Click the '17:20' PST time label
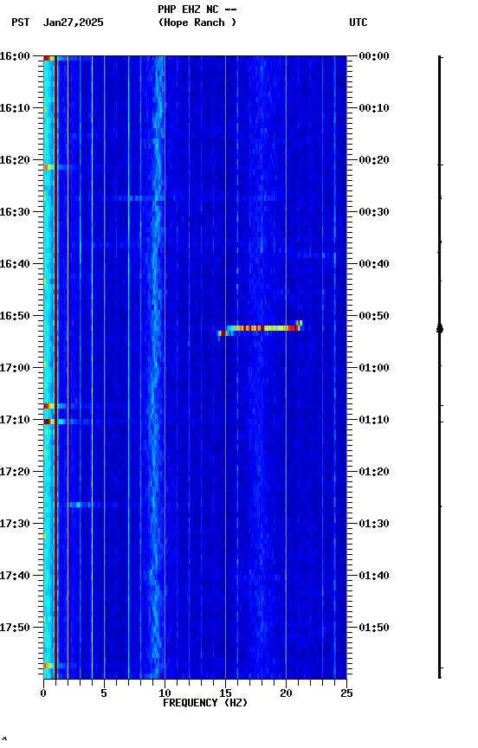Screen dimensions: 478x748 click(x=15, y=472)
